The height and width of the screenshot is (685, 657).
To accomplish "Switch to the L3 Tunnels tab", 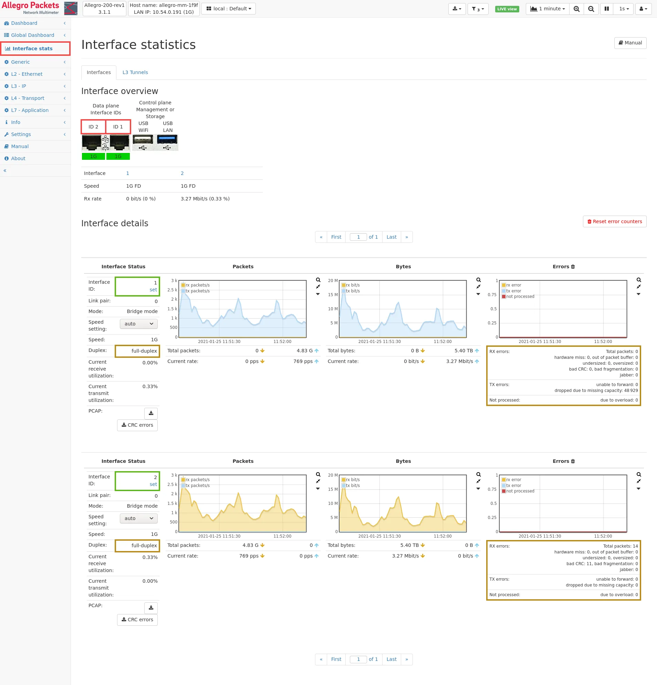I will 135,72.
